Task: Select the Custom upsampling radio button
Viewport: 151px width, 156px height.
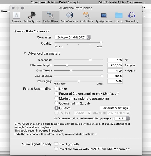Action: tap(56, 108)
